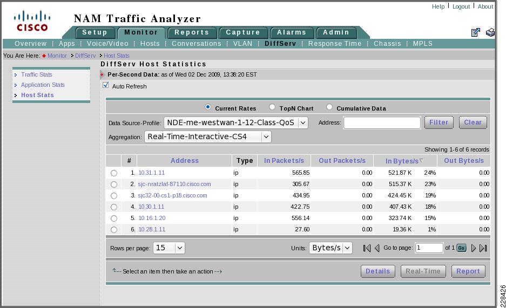Viewport: 506px width, 308px height.
Task: Go to previous page arrow icon
Action: (376, 248)
